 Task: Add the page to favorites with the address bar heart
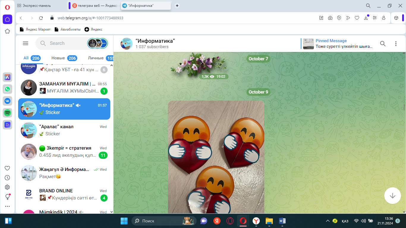[357, 18]
